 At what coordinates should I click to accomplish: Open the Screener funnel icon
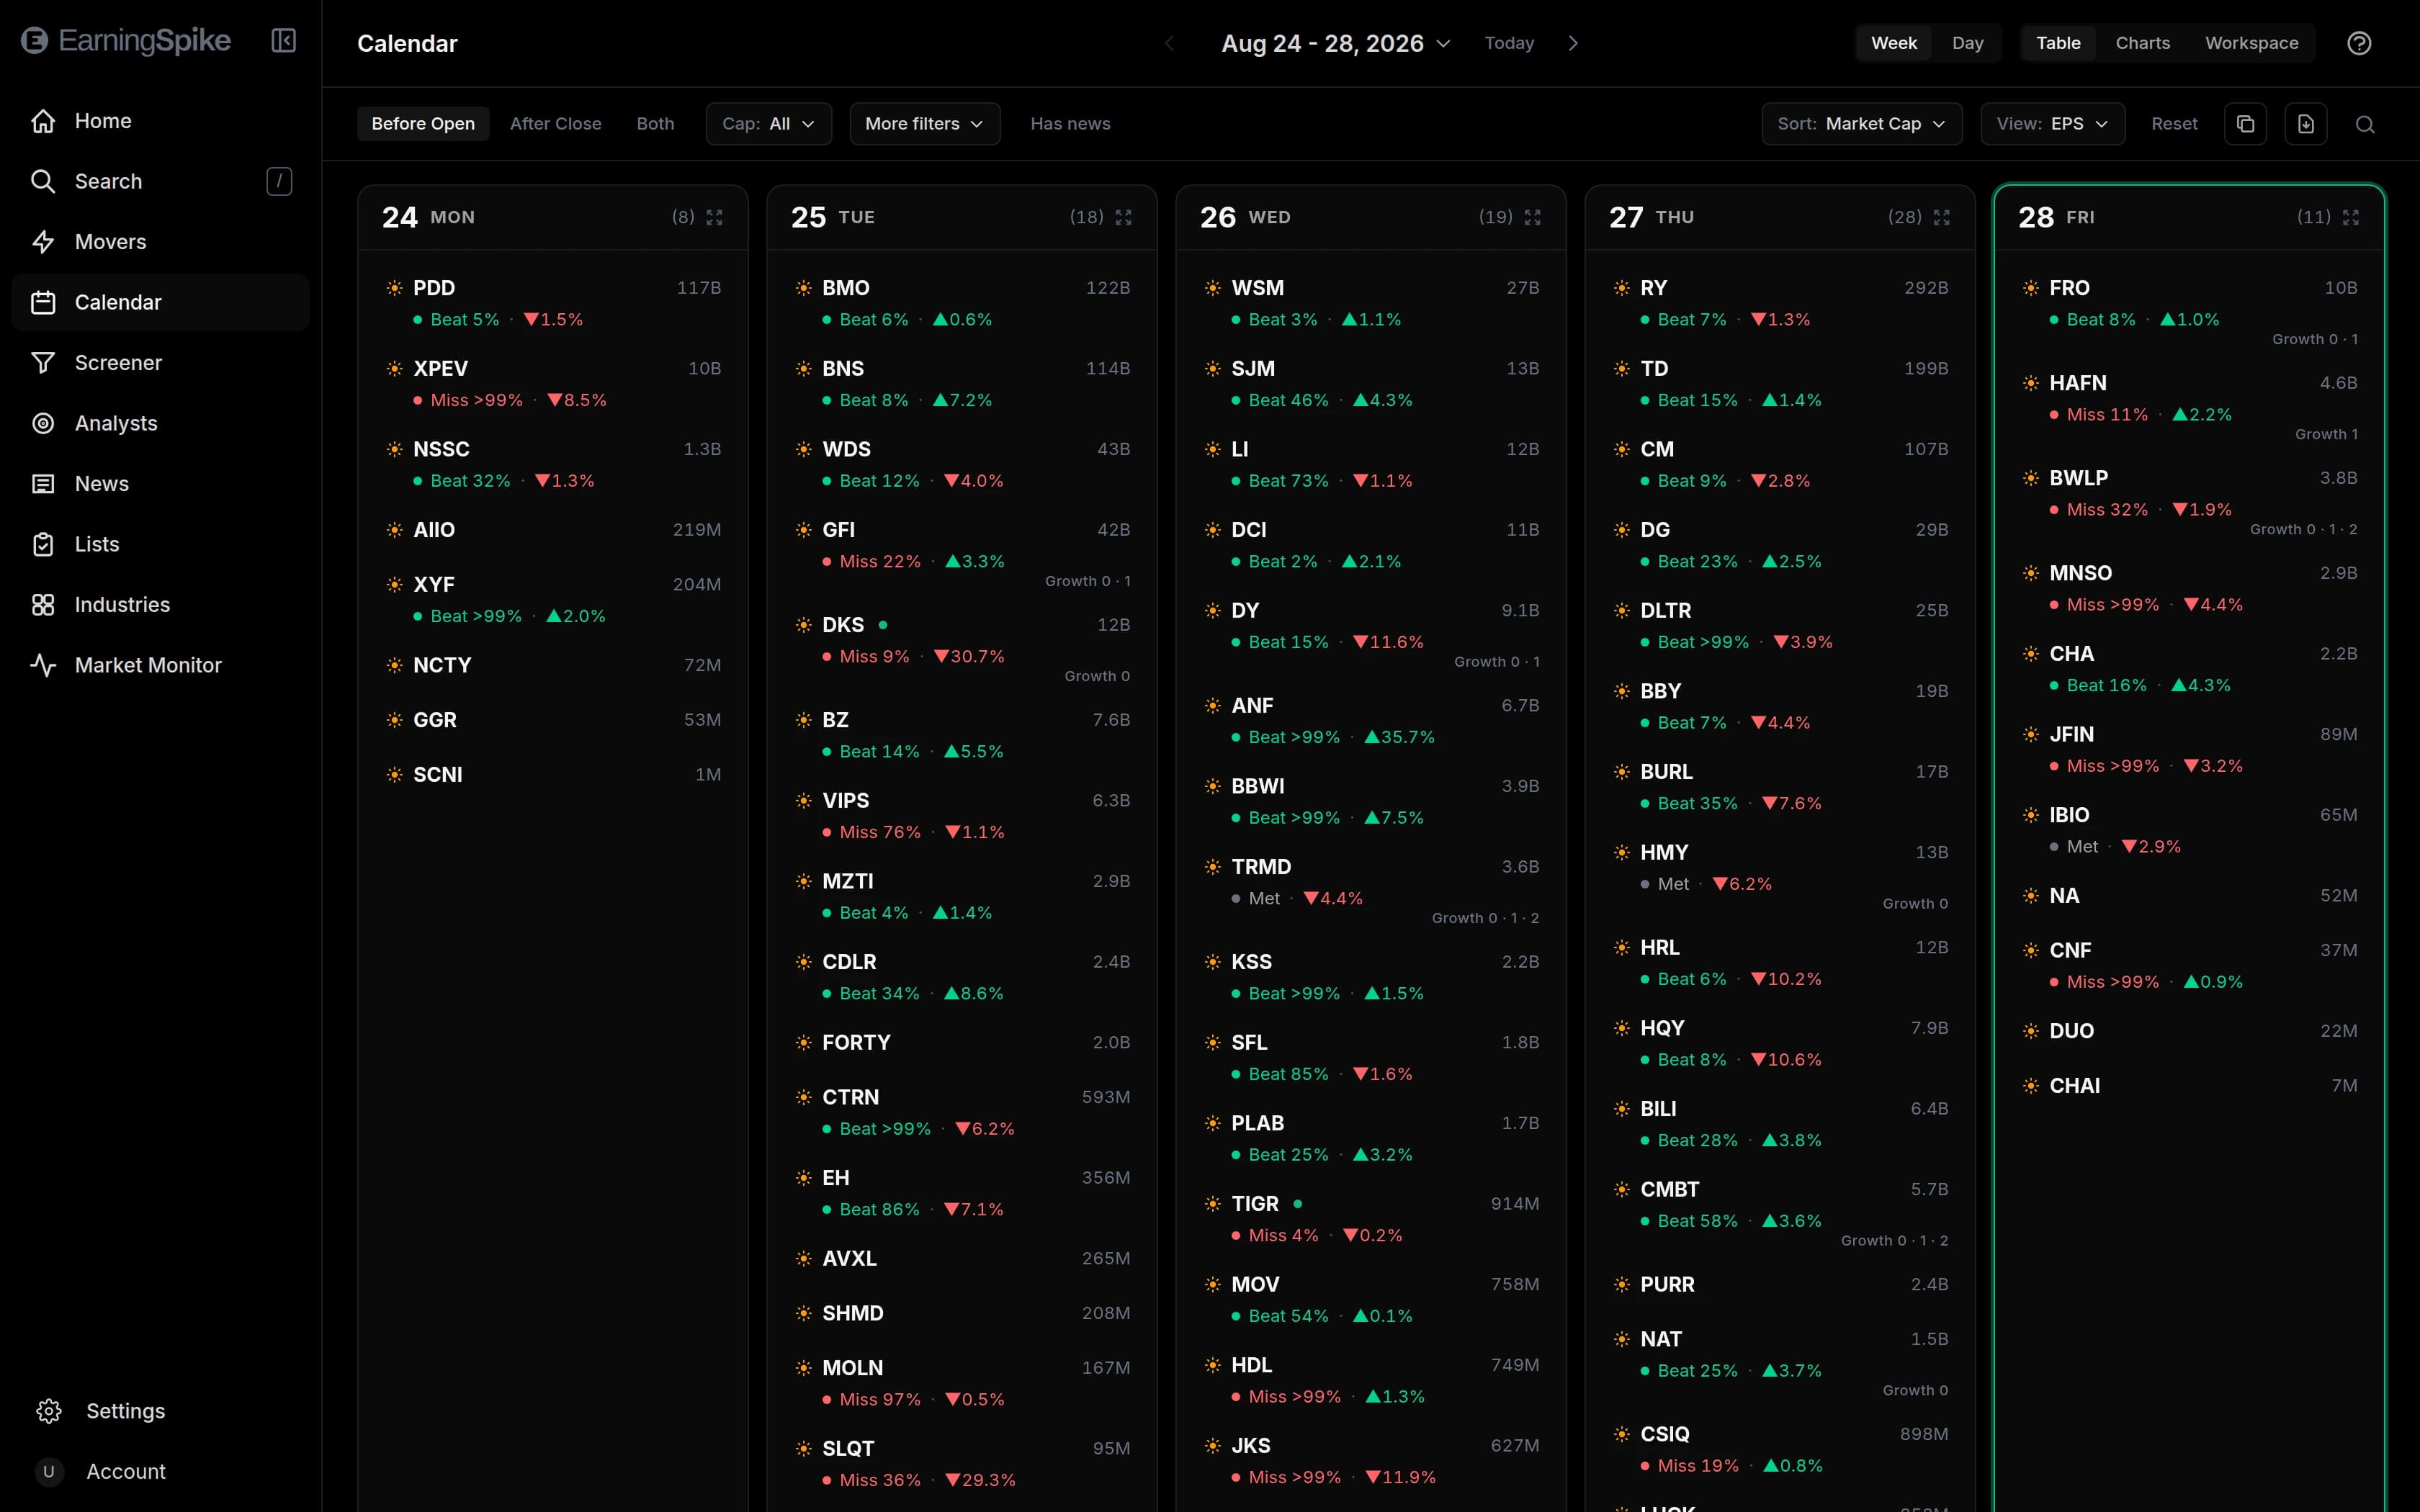click(43, 363)
